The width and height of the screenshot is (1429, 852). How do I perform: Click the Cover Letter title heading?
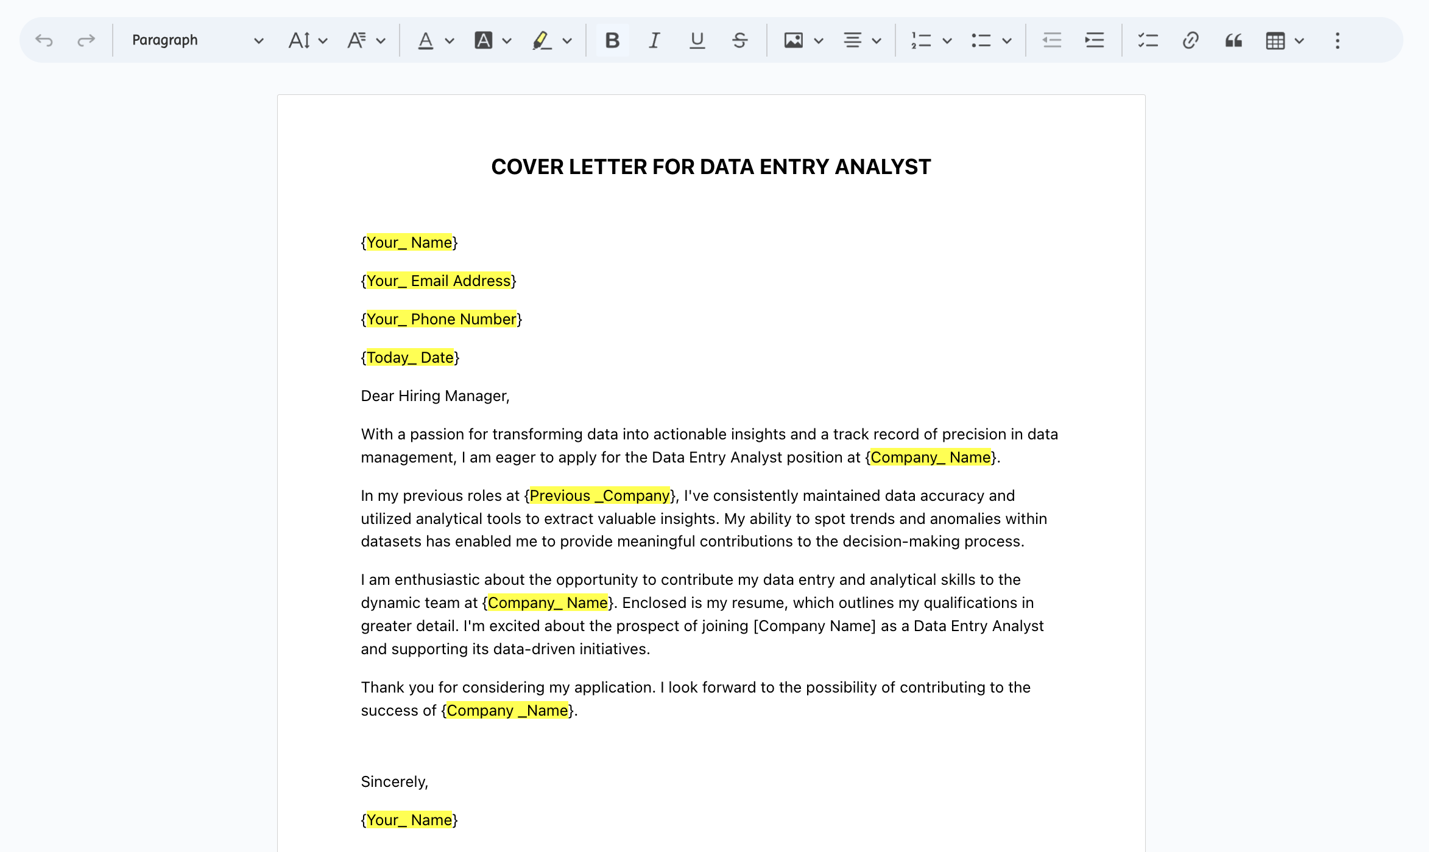coord(711,167)
